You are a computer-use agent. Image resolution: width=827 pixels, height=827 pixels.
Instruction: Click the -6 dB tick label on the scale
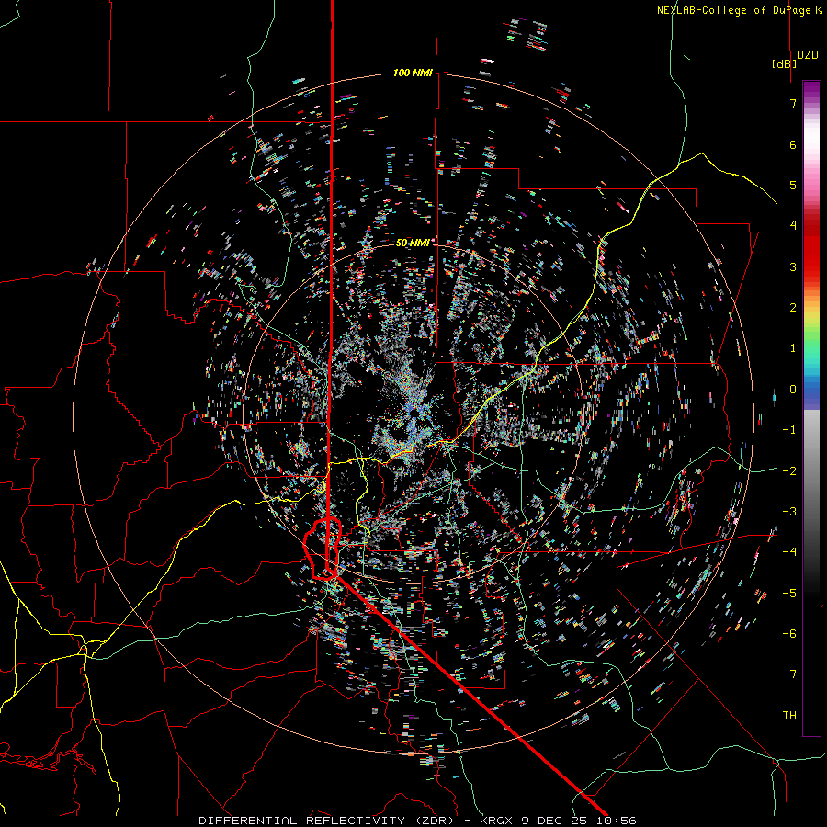(789, 634)
